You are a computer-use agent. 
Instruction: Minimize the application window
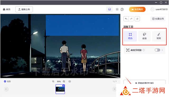[156, 2]
